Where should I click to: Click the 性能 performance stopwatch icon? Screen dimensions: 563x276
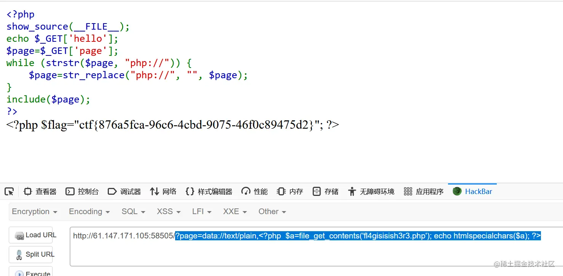(x=245, y=191)
